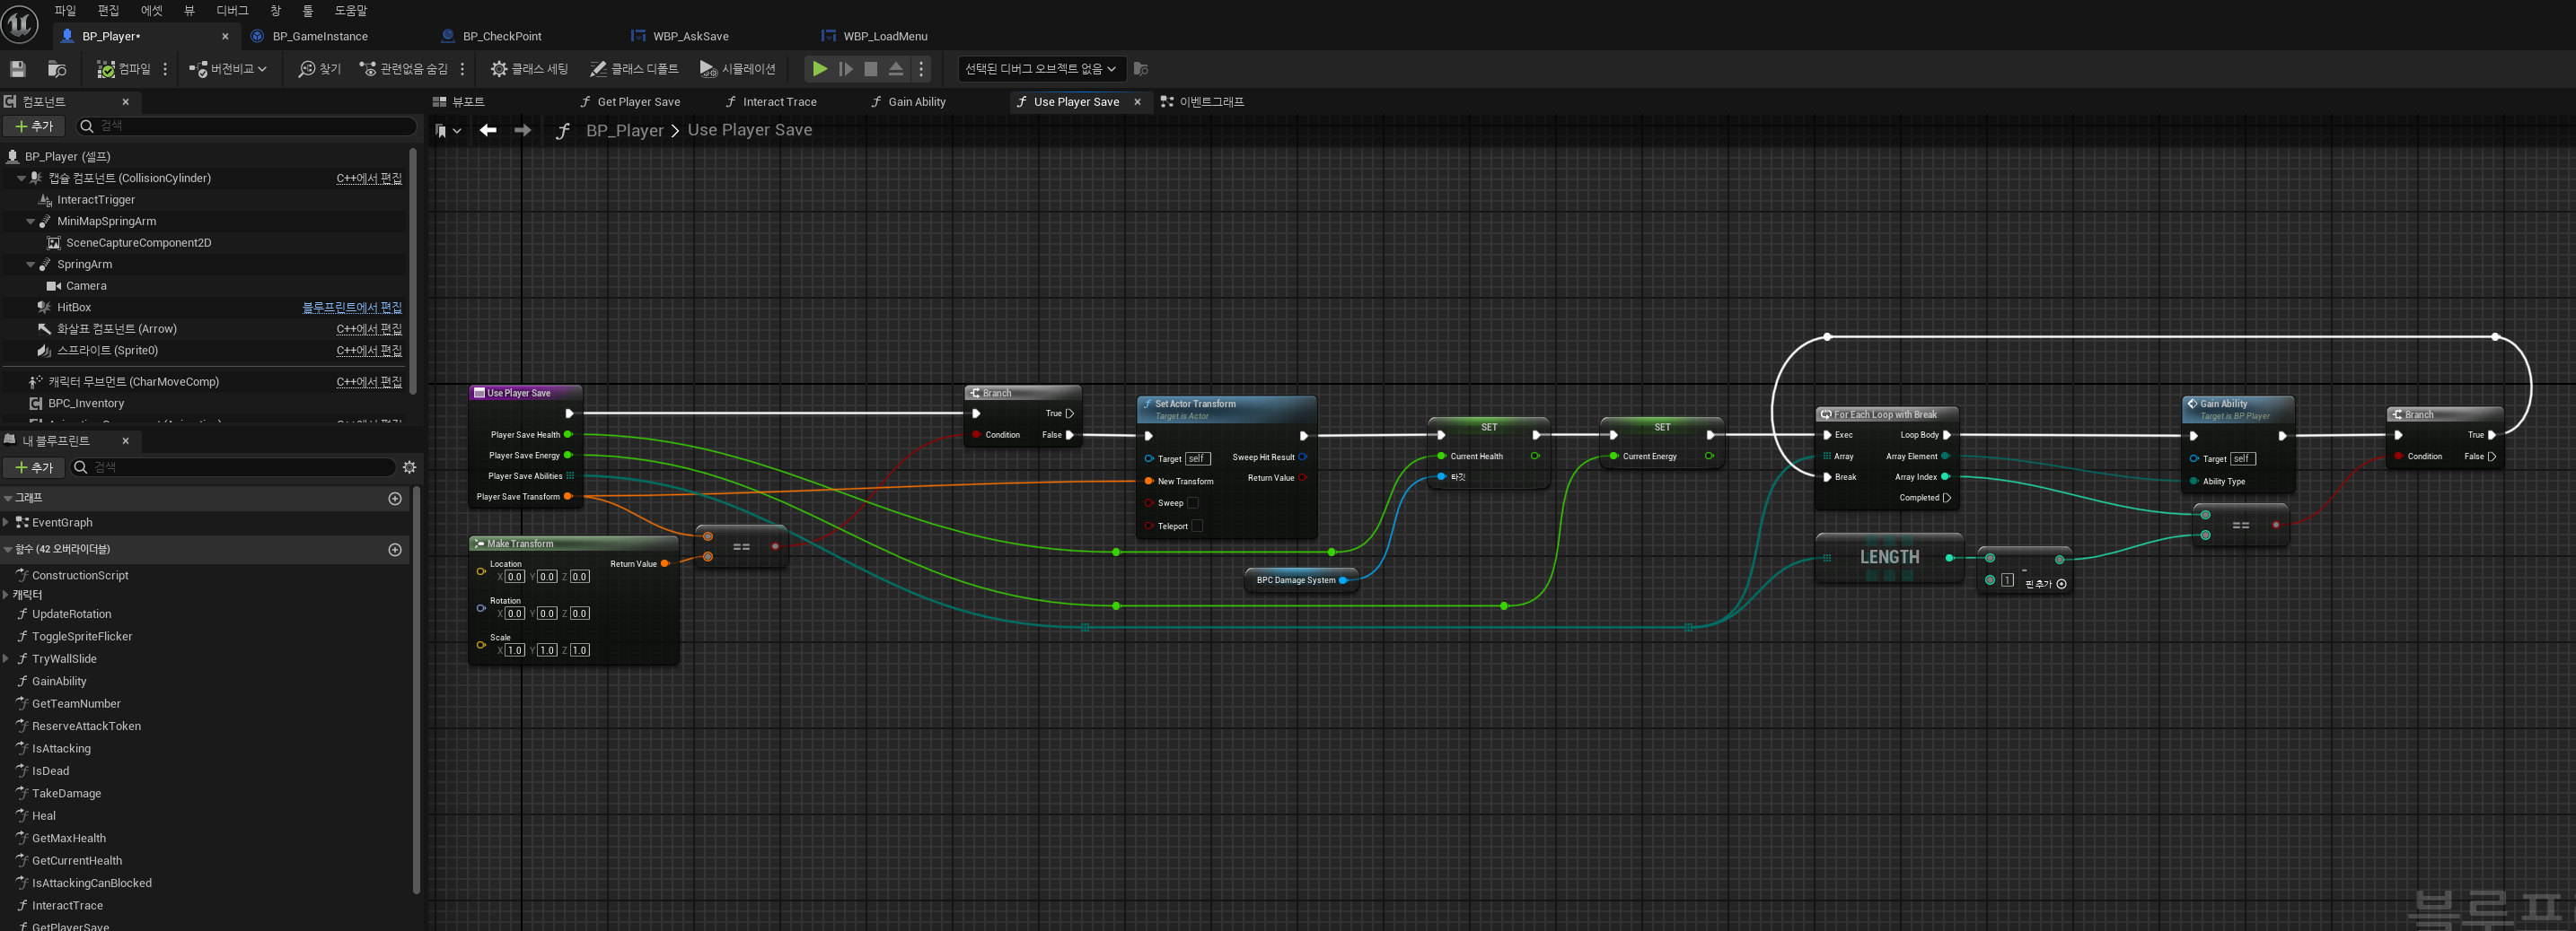Viewport: 2576px width, 931px height.
Task: Open 클래스 디폴트 class defaults
Action: pos(633,69)
